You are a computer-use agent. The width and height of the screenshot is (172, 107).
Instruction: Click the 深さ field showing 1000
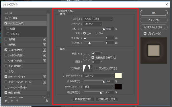click(x=110, y=29)
